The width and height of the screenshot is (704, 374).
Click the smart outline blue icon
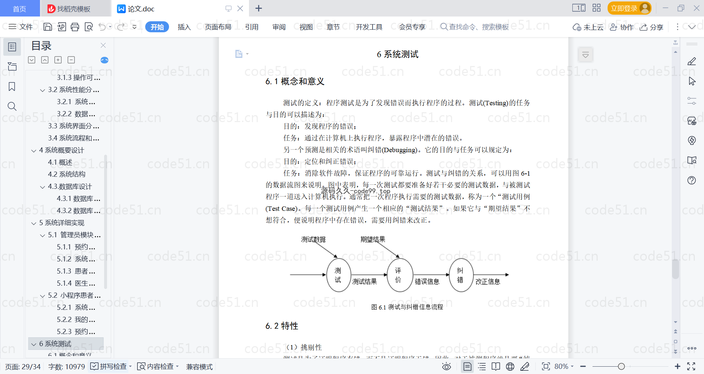104,60
